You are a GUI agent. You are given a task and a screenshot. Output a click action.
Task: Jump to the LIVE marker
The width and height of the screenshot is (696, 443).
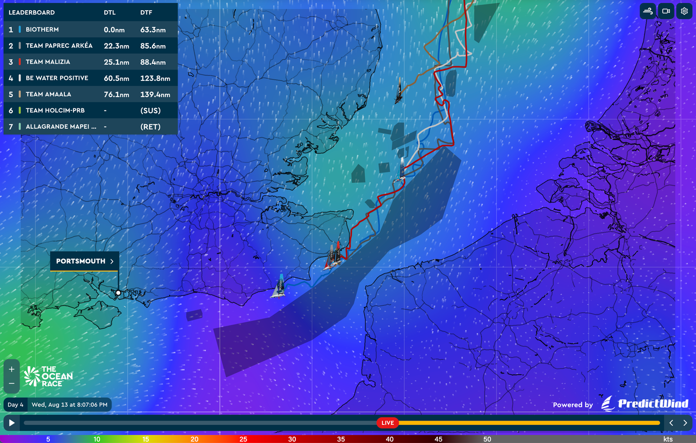coord(388,423)
